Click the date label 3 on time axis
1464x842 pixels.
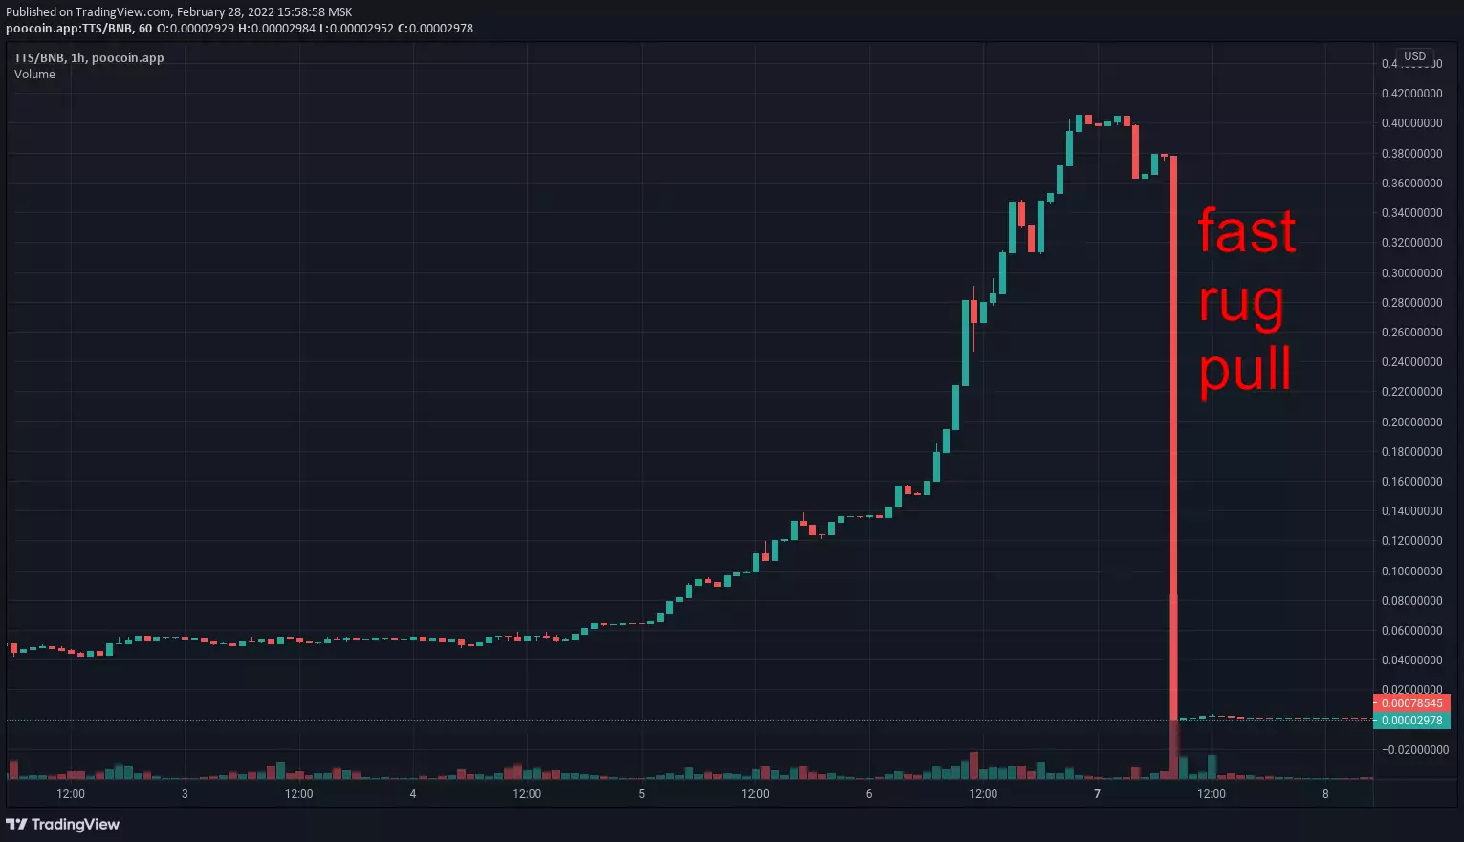click(185, 794)
